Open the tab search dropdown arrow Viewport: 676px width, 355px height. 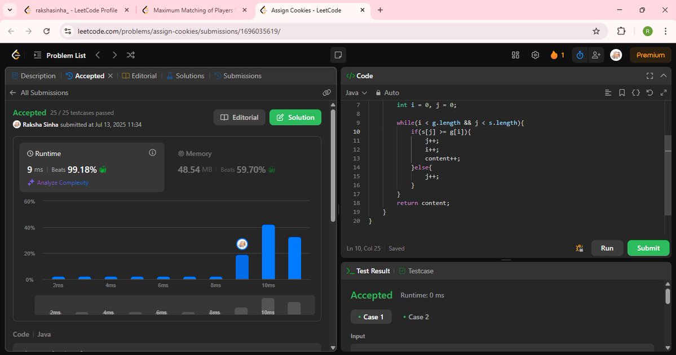pos(10,10)
